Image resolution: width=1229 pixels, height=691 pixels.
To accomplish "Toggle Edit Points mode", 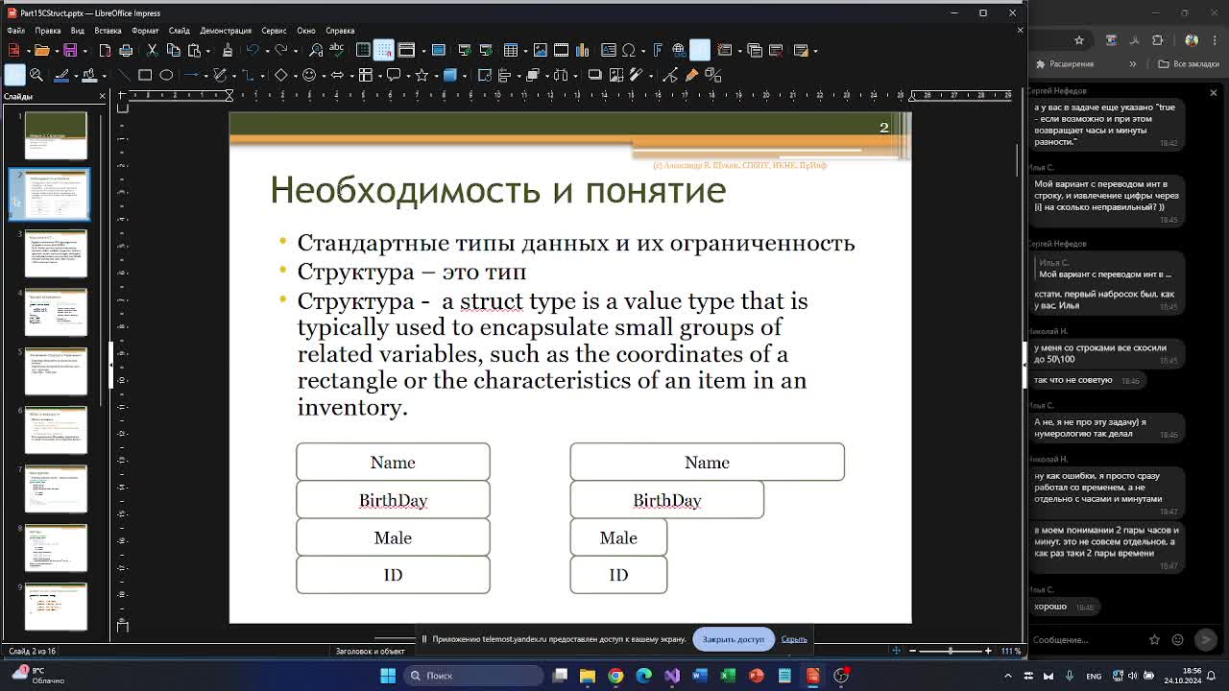I will coord(671,75).
